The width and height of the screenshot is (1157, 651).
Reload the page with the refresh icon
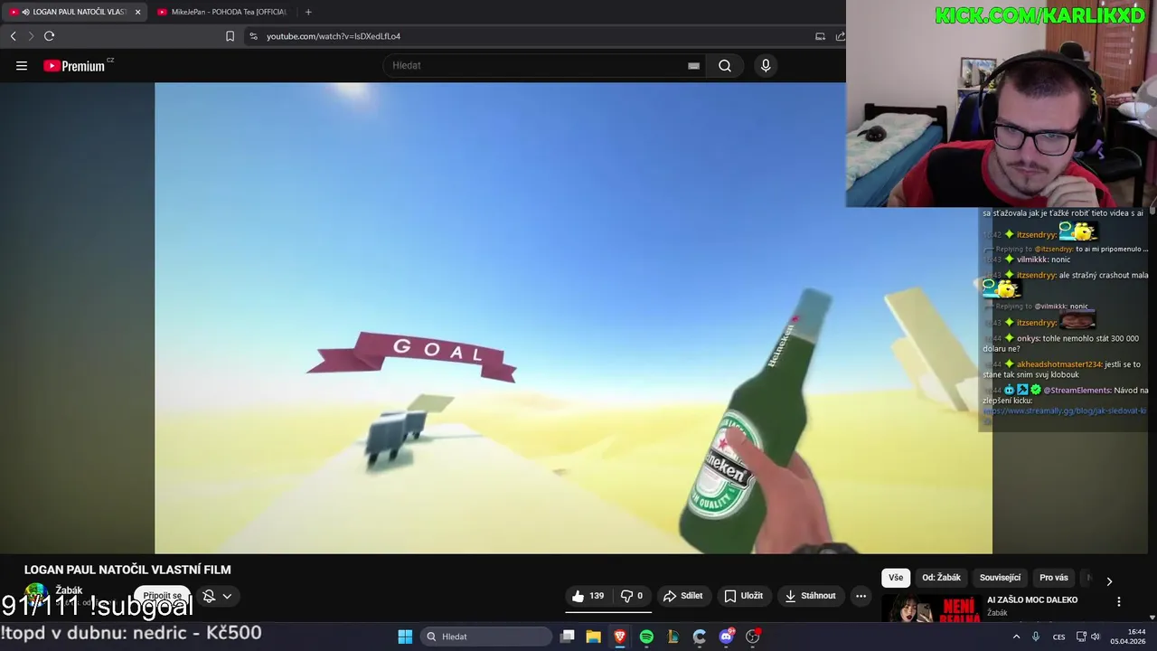[x=49, y=36]
